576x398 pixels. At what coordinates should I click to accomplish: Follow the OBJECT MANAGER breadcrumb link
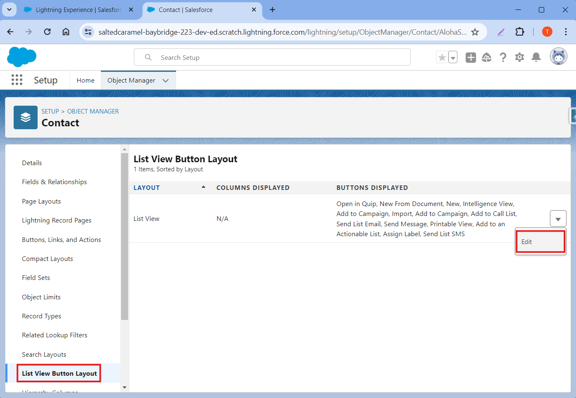click(93, 111)
